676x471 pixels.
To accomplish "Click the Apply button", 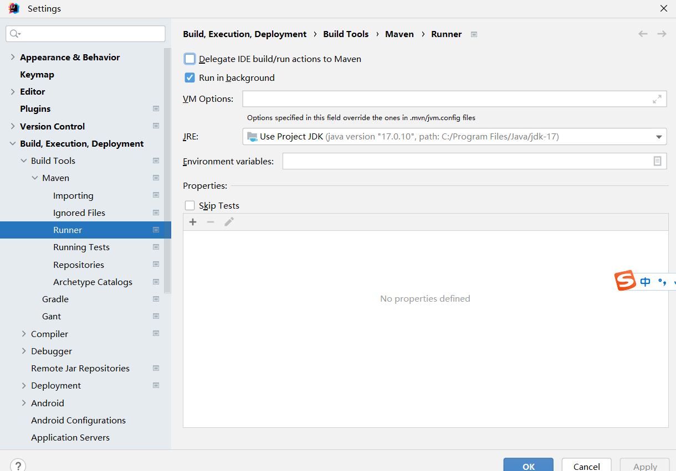I will click(645, 466).
